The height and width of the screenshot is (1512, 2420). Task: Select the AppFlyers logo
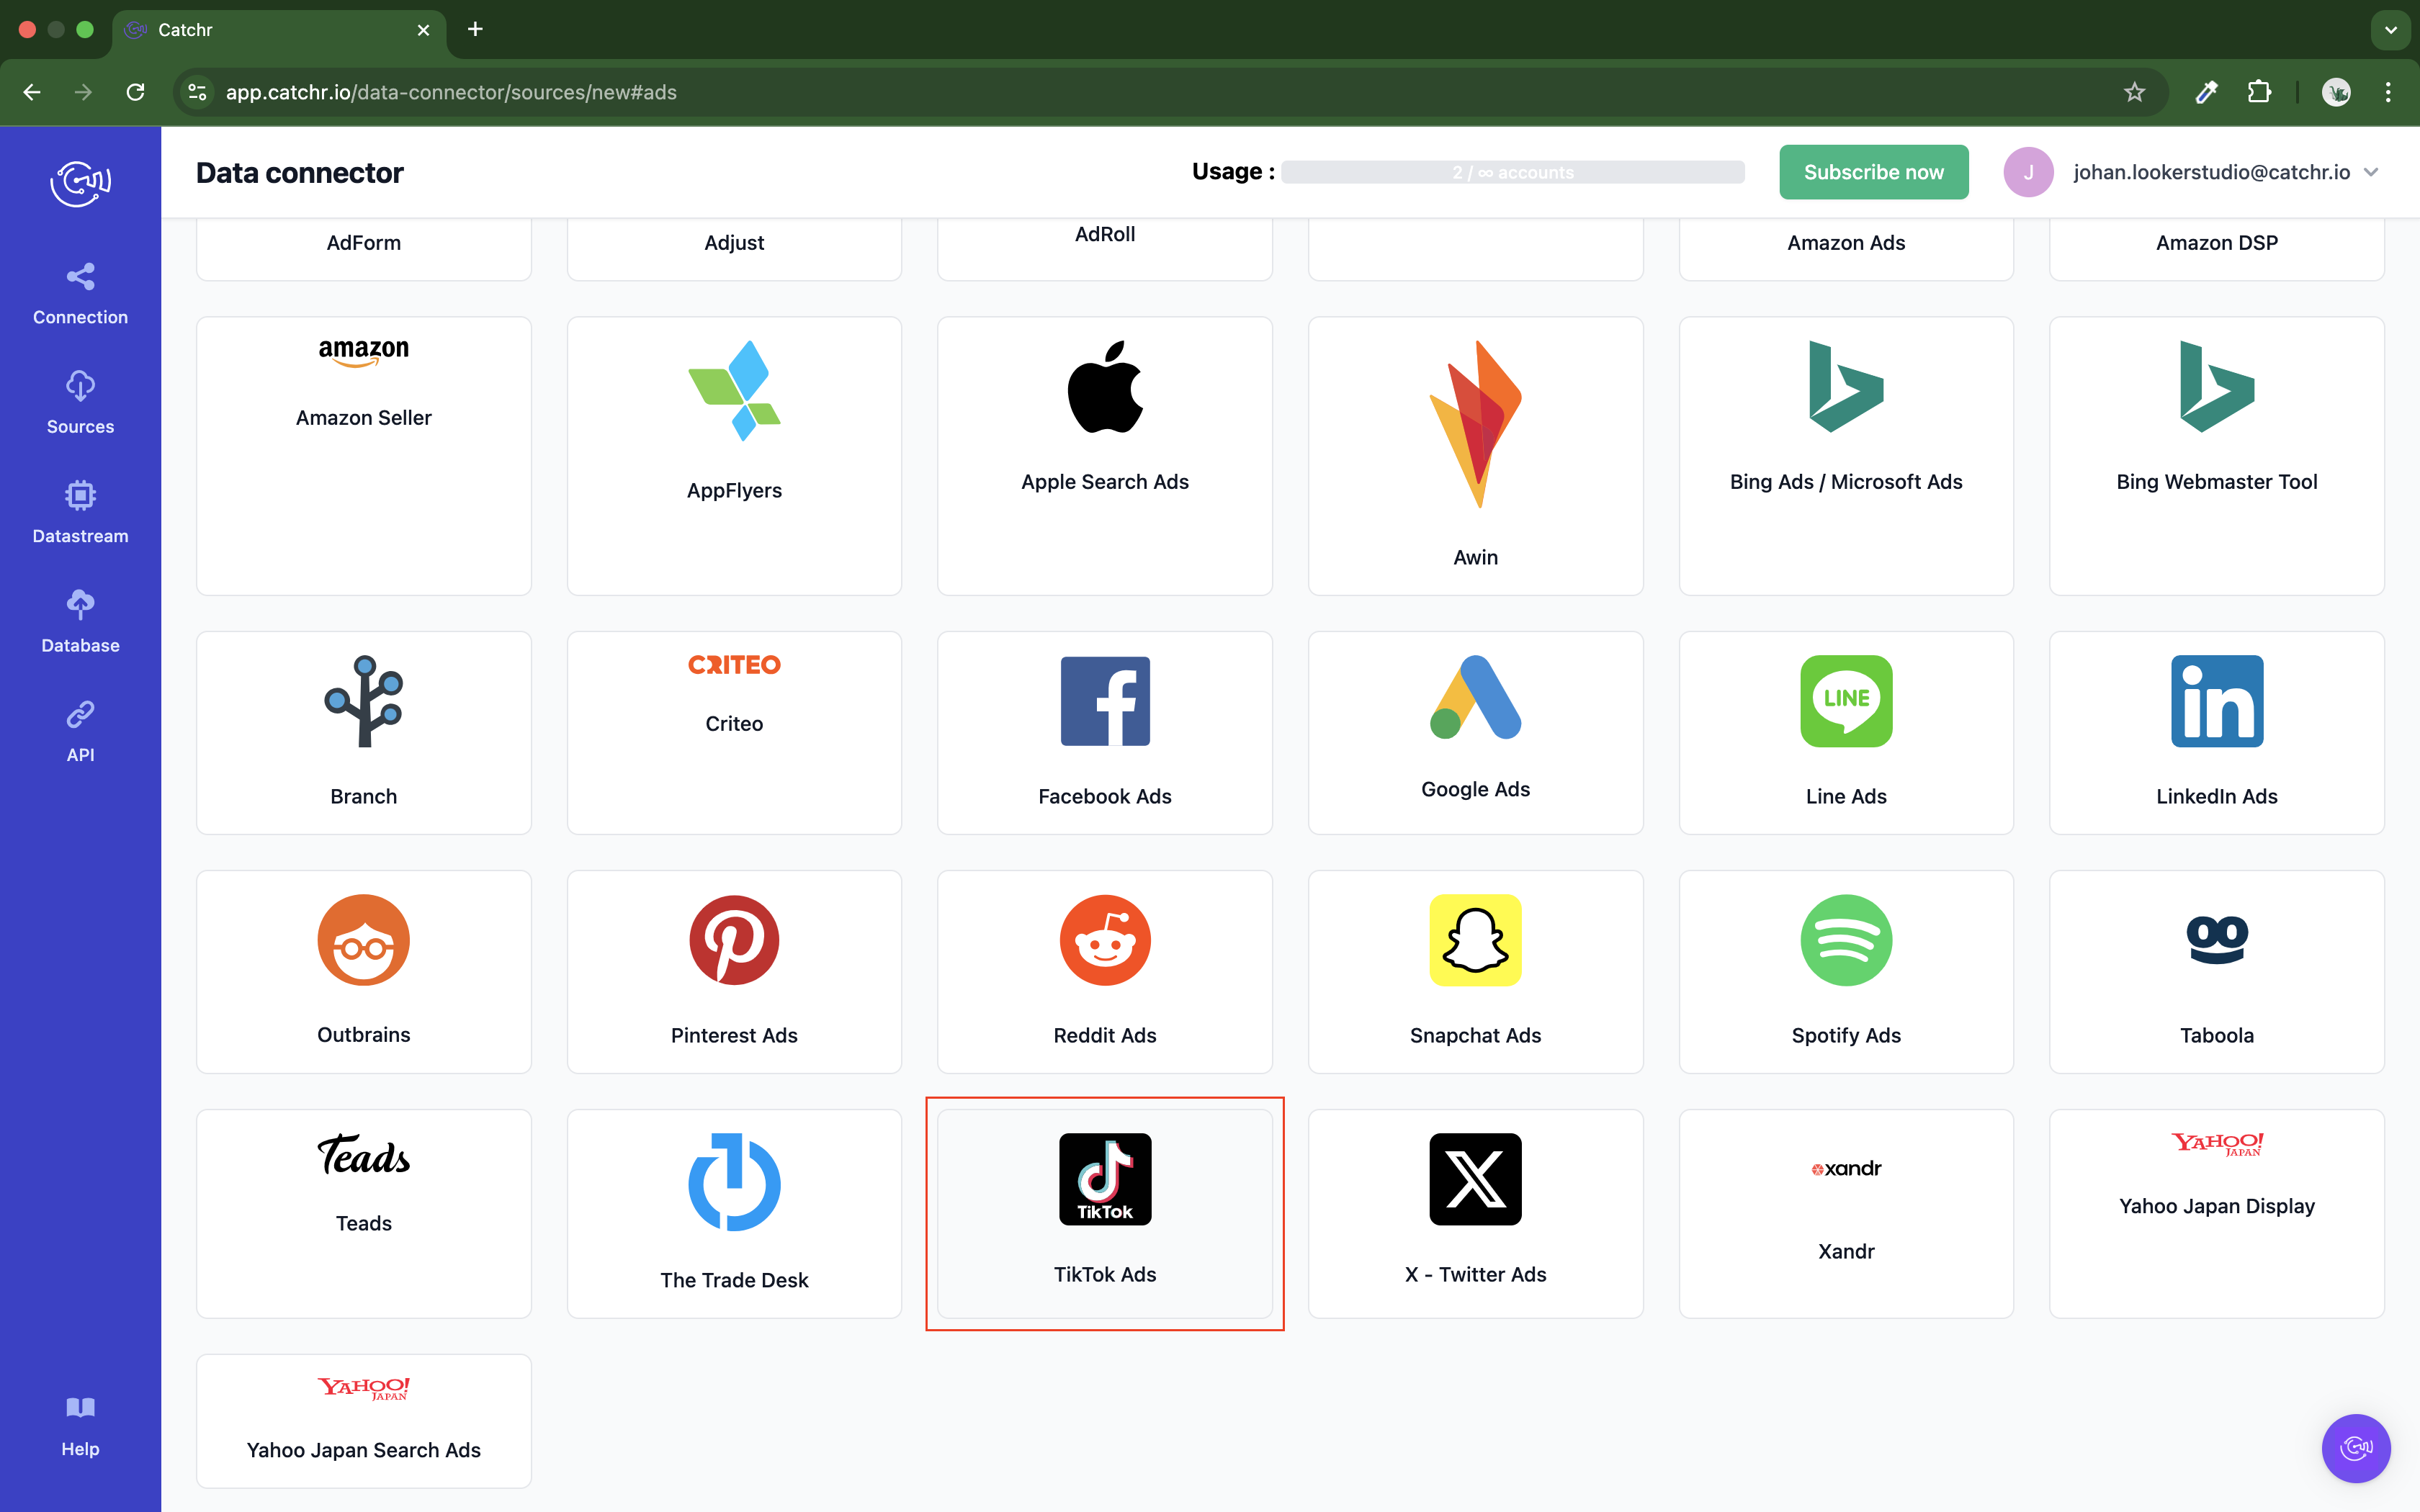point(734,391)
